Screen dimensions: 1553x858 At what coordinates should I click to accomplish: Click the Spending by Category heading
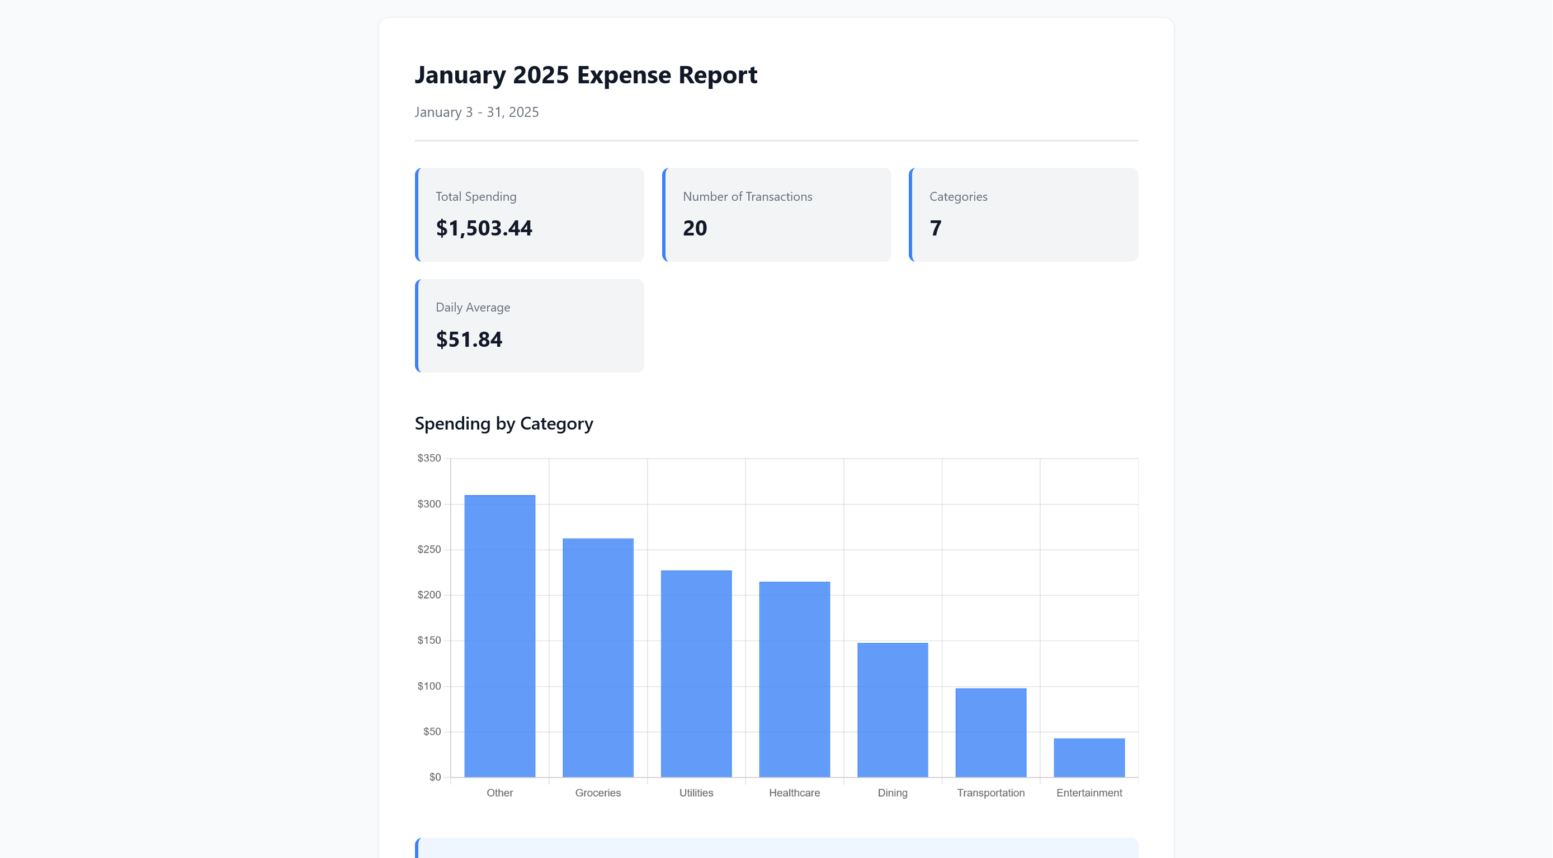click(504, 423)
